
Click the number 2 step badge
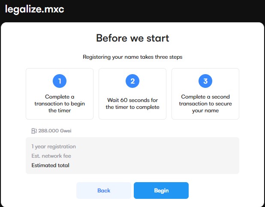point(132,81)
